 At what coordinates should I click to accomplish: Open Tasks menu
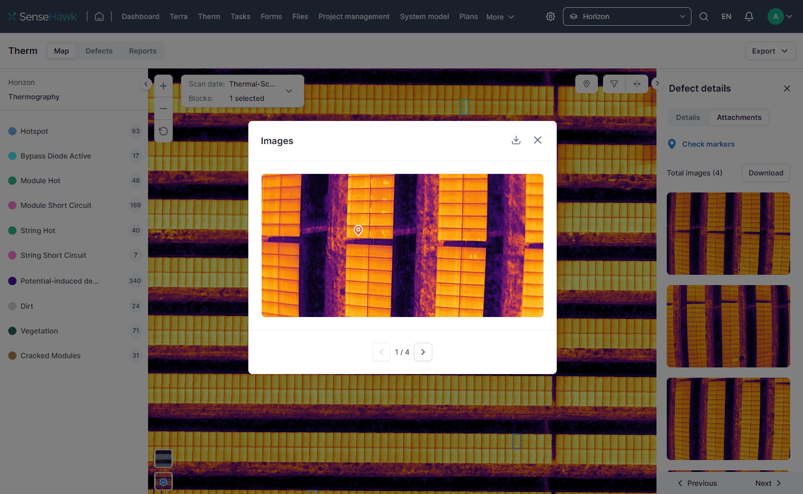[x=241, y=16]
